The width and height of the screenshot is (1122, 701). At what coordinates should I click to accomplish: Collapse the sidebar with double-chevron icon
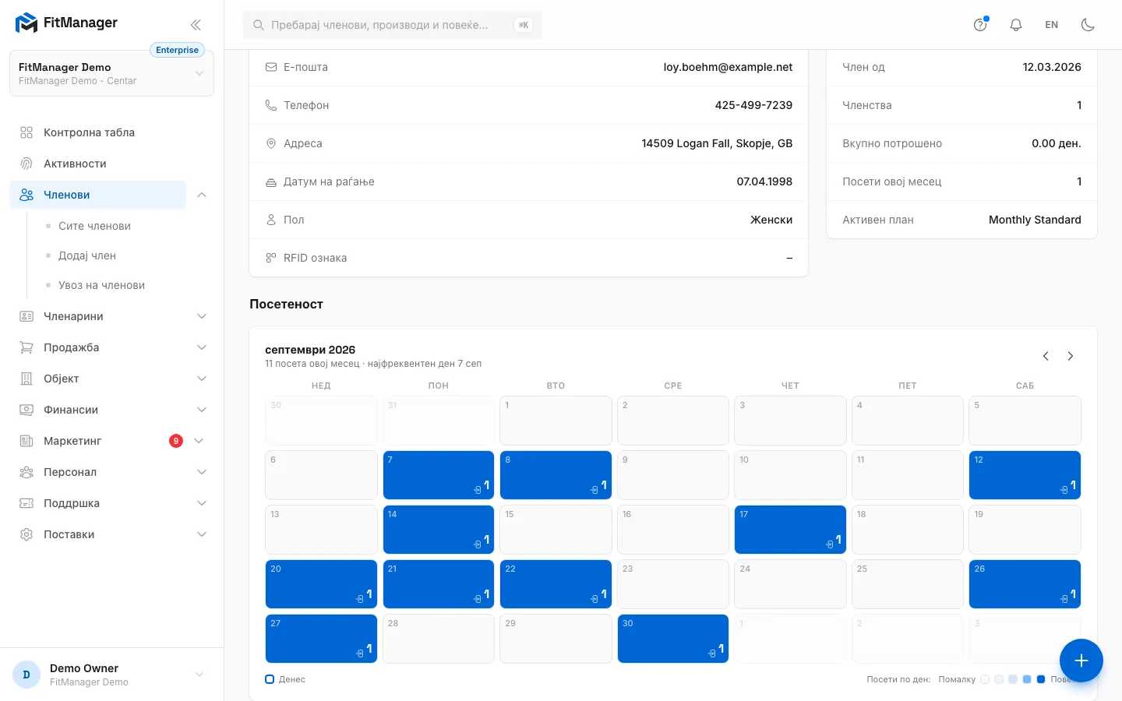pos(196,25)
